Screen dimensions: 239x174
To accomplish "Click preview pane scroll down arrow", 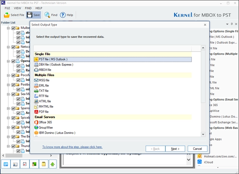I will click(189, 160).
